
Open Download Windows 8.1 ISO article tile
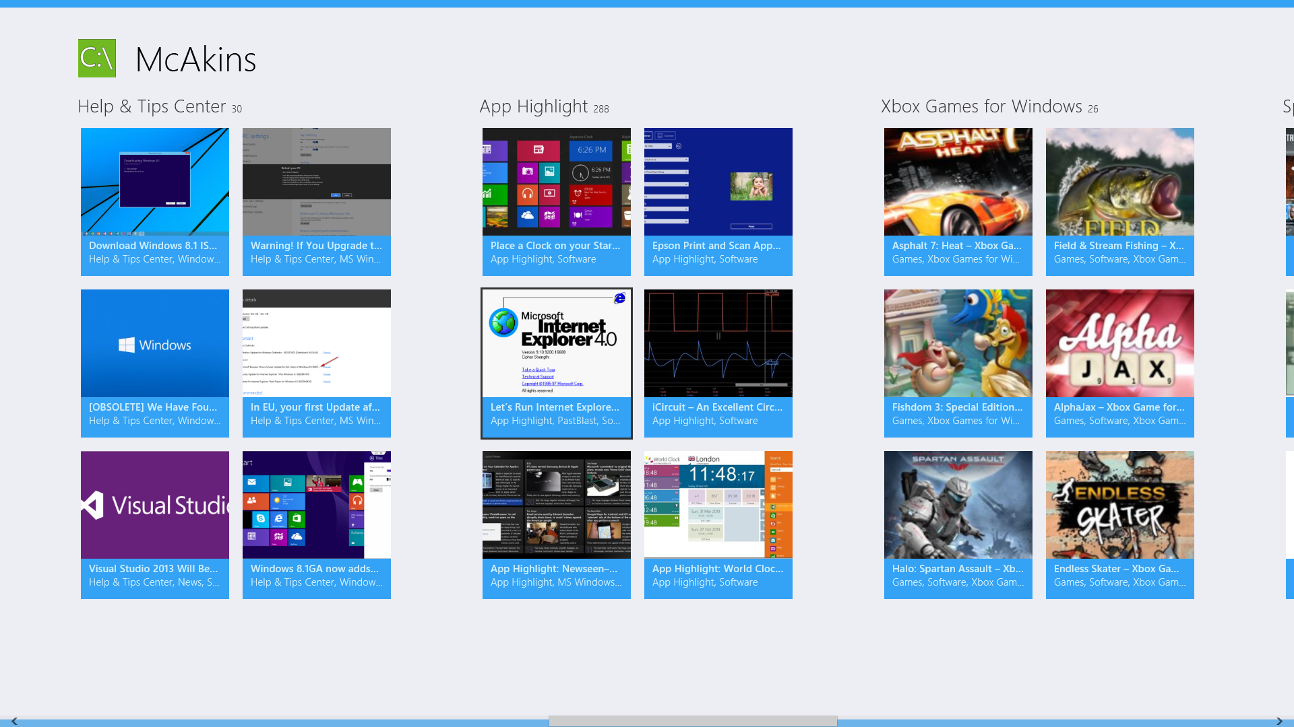point(155,201)
